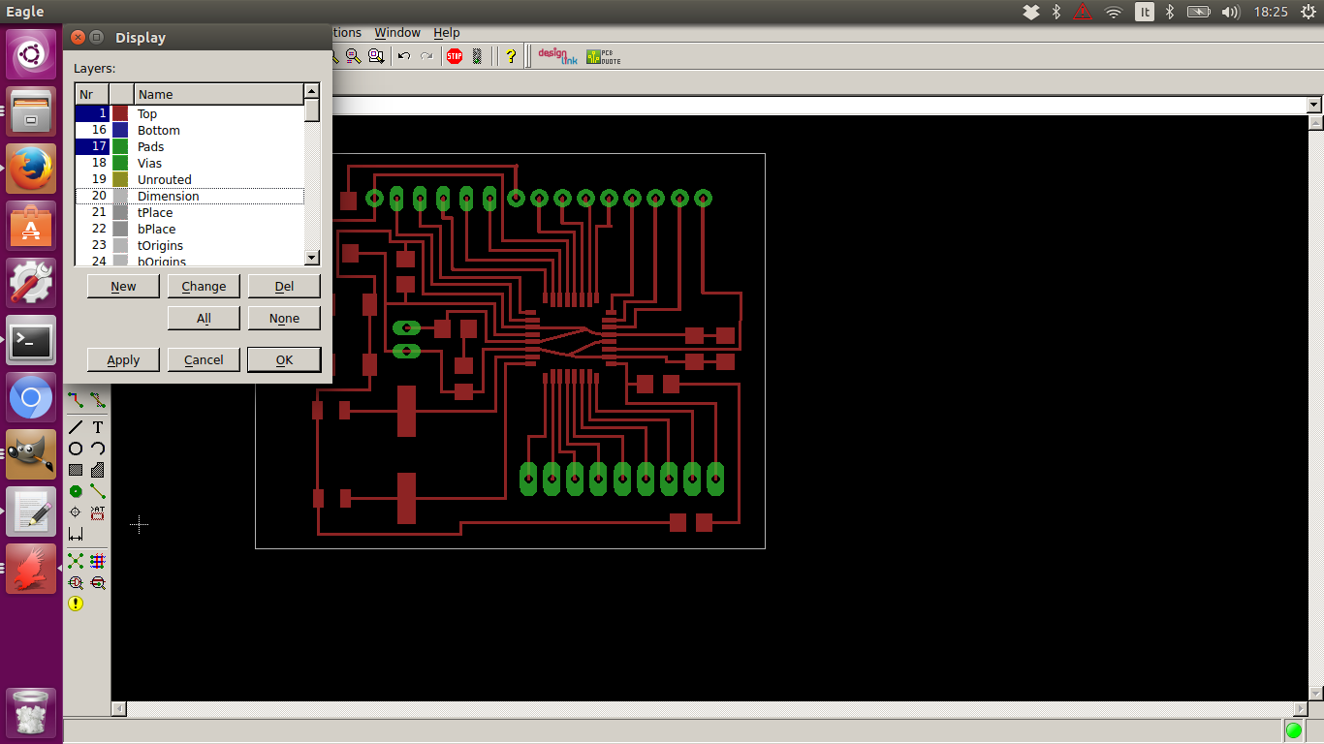Run the Ratsnest tool
The width and height of the screenshot is (1324, 744).
point(76,561)
